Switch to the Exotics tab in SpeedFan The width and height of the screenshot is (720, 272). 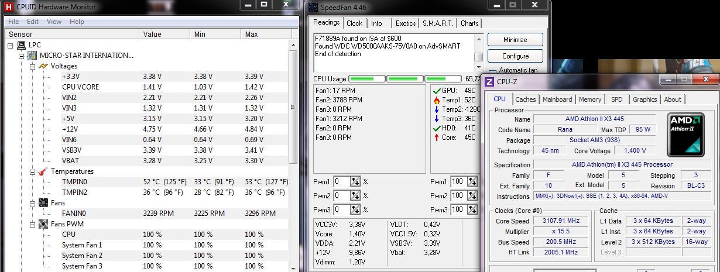coord(405,23)
